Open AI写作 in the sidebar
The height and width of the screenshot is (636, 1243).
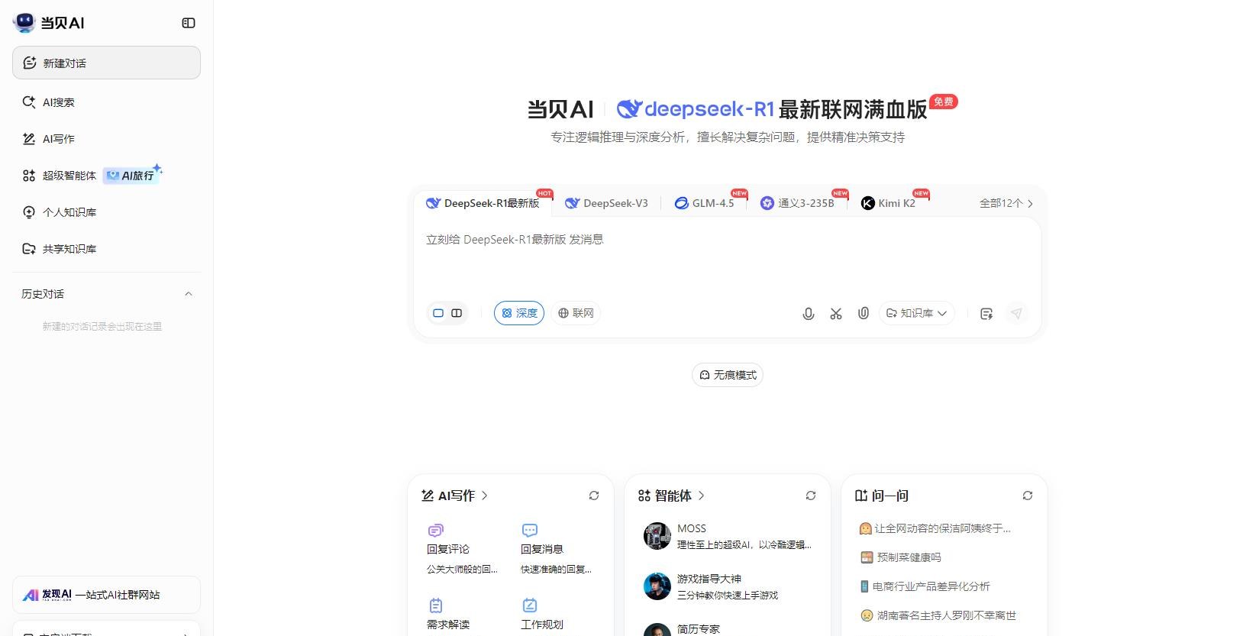pyautogui.click(x=106, y=139)
